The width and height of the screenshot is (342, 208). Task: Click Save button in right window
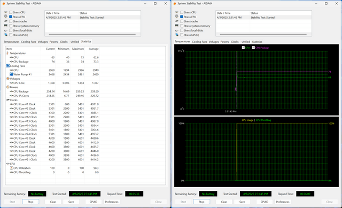tap(242, 202)
